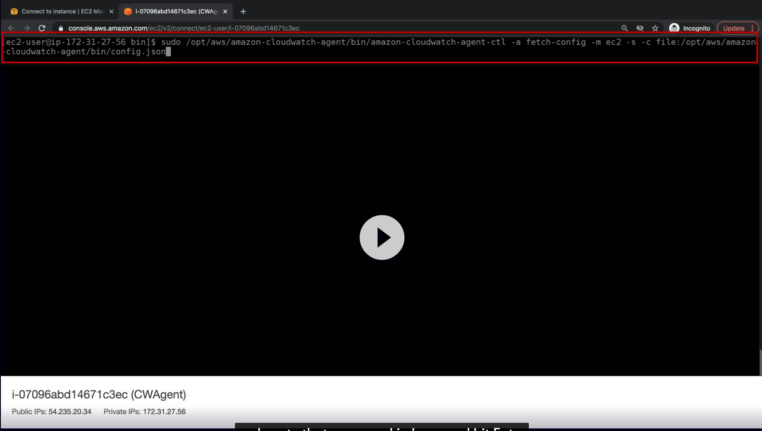
Task: Open the zoom magnifier icon in address bar
Action: (625, 28)
